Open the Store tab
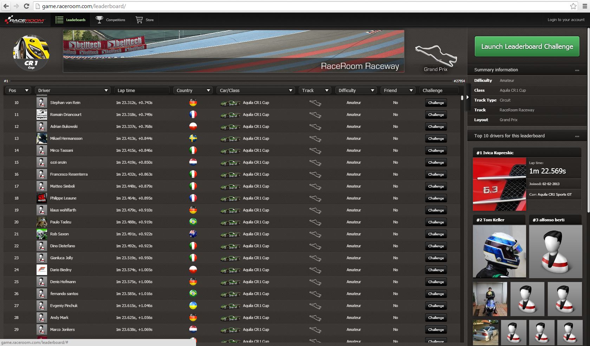The height and width of the screenshot is (346, 590). pos(144,20)
